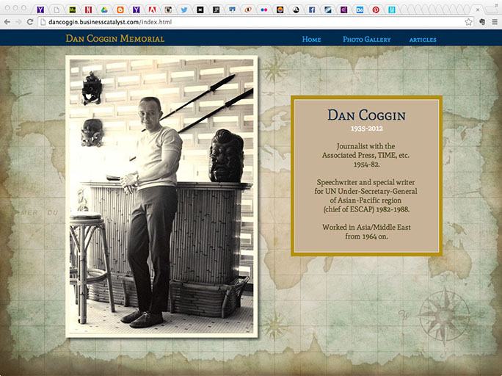Open the Netflix pinned tab
Image resolution: width=502 pixels, height=376 pixels.
click(88, 10)
